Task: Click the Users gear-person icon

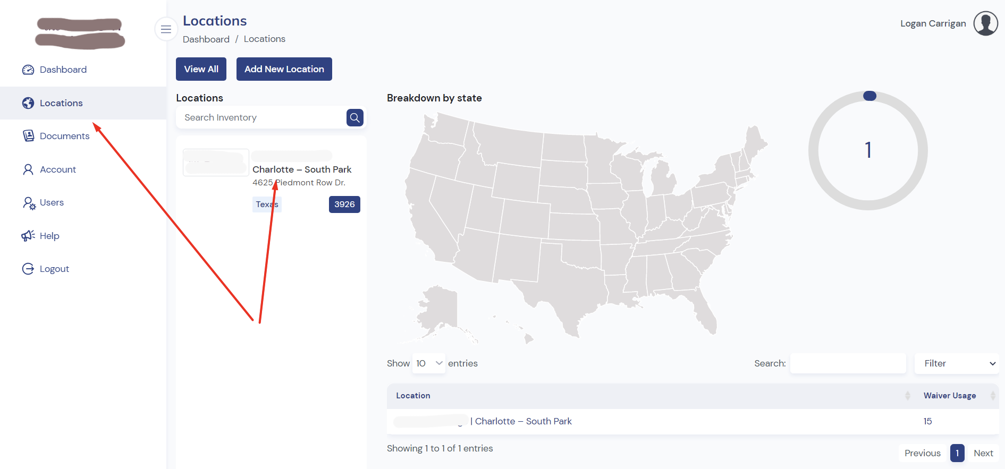Action: point(29,203)
